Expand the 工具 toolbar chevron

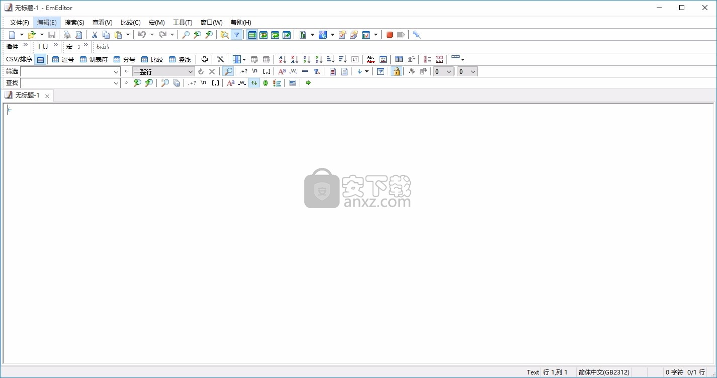pyautogui.click(x=56, y=45)
